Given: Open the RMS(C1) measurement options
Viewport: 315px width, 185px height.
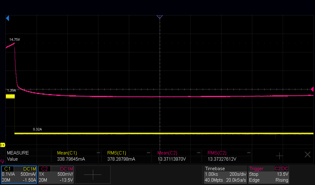Looking at the screenshot, I should 117,153.
